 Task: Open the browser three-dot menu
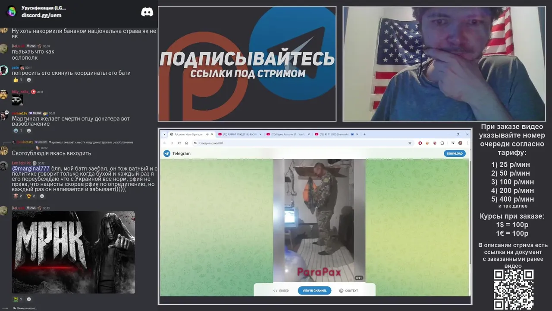[x=467, y=143]
